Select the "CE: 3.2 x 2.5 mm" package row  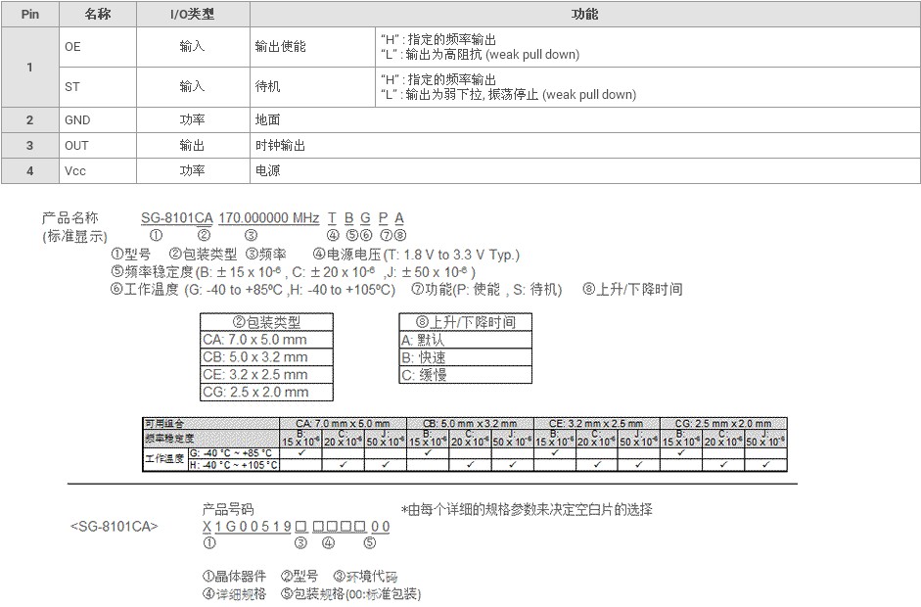pos(266,375)
